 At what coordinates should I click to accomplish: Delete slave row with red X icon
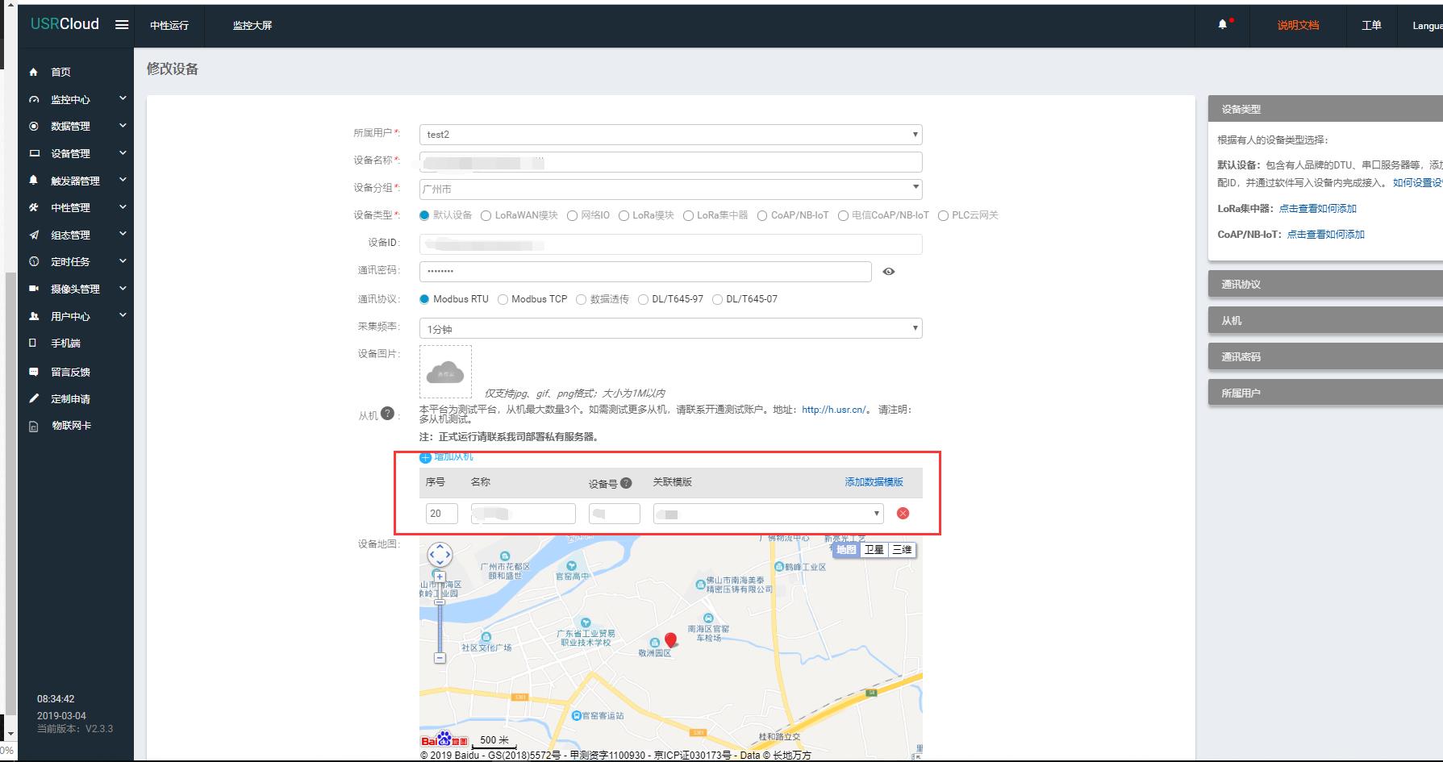903,513
